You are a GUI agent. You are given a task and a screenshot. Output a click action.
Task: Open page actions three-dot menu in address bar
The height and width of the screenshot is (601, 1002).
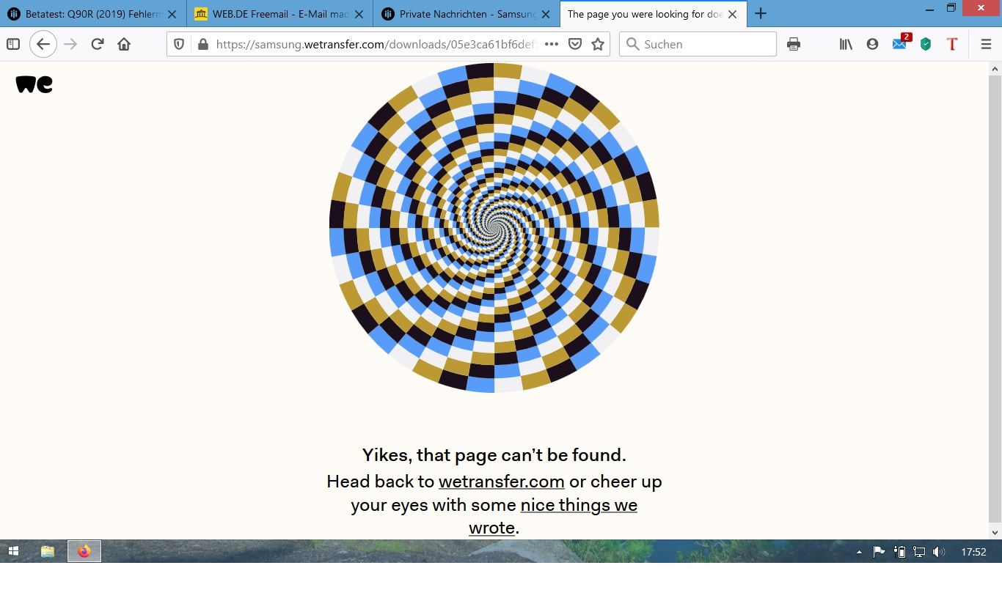tap(552, 44)
